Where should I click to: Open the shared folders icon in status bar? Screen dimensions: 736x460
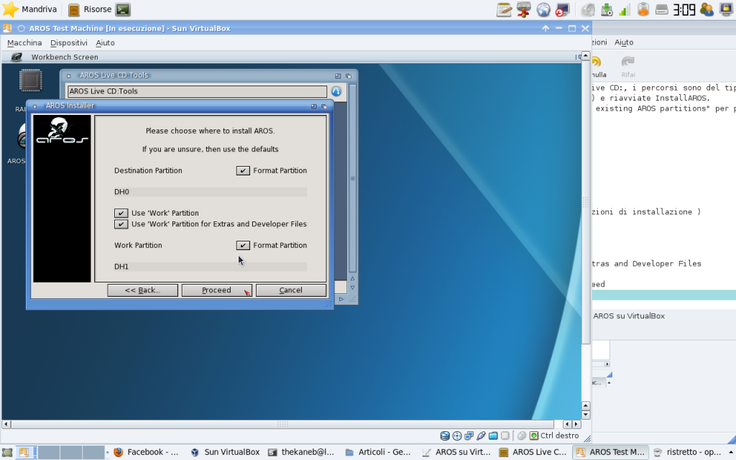pos(492,436)
